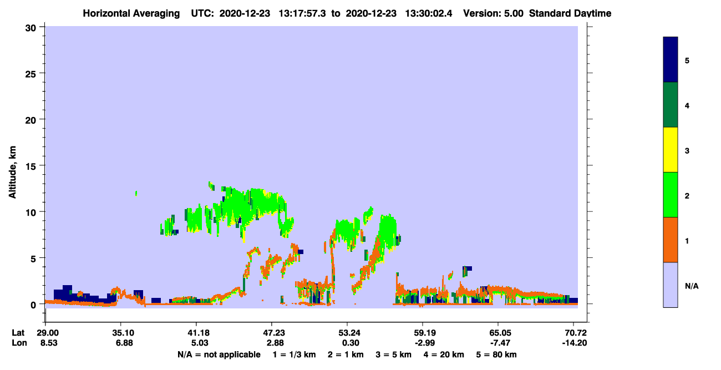Click the dark green color bar segment for 4
Screen dimensions: 721x370
[x=670, y=105]
